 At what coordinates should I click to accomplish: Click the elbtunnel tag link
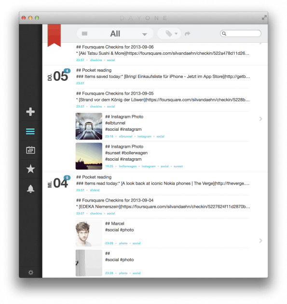(125, 137)
